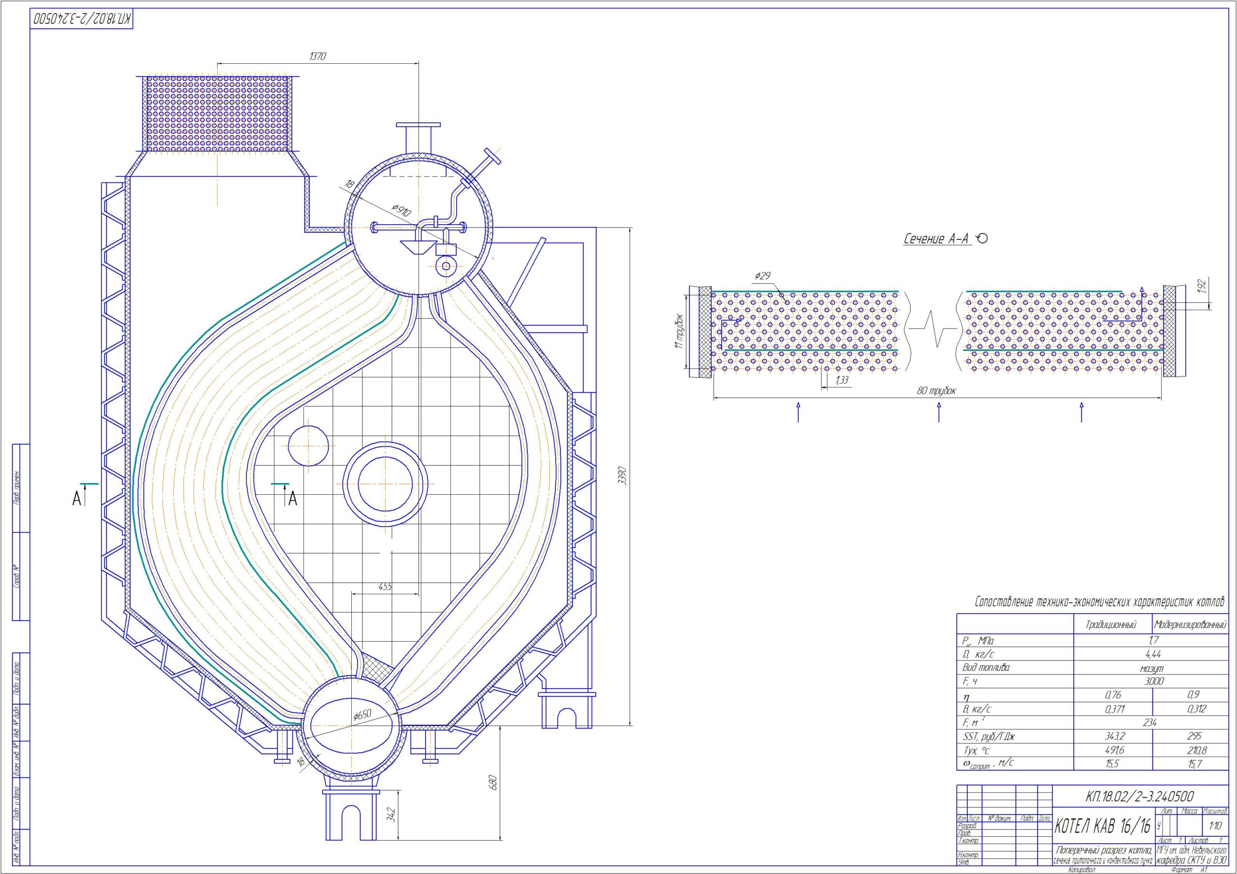
Task: Click the 'B, кг/с' row label
Action: click(x=977, y=709)
